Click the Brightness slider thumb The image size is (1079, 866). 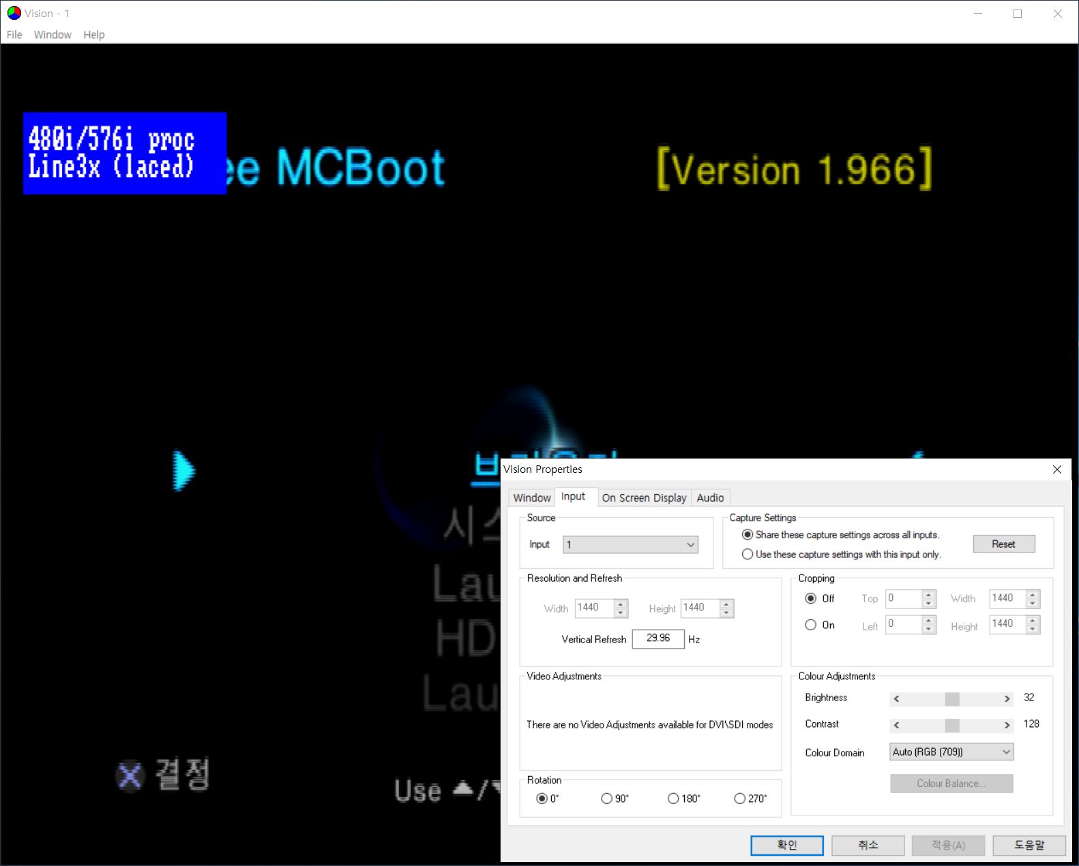point(952,699)
